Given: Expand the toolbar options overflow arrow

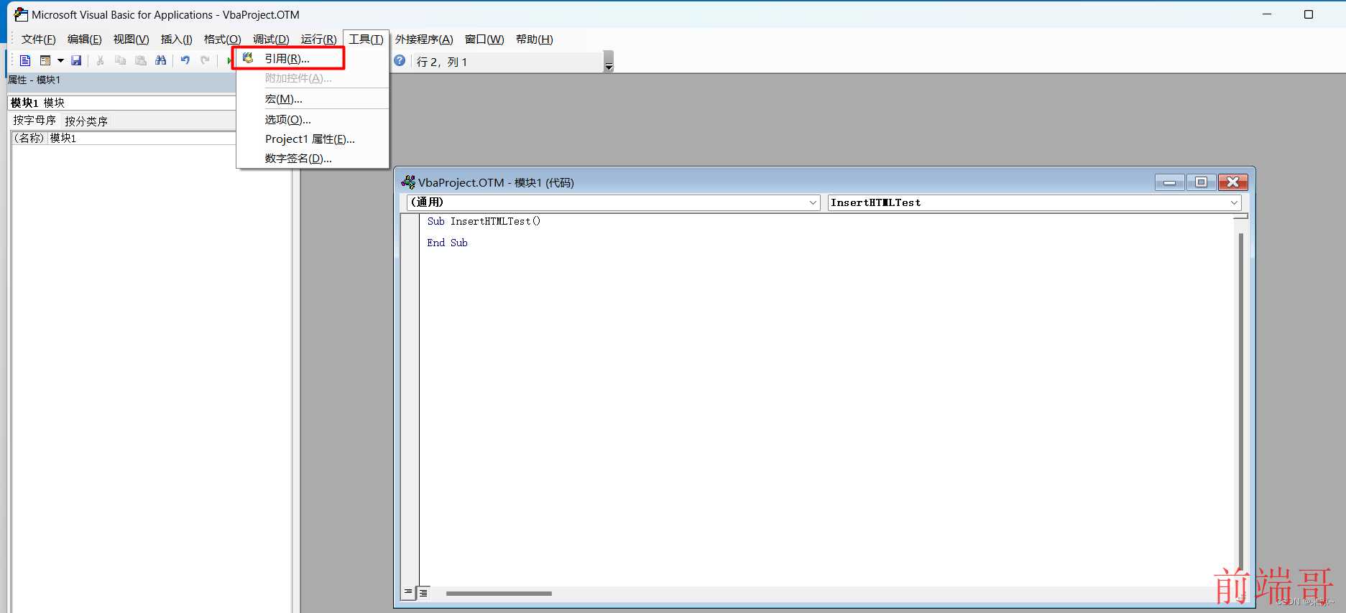Looking at the screenshot, I should (x=609, y=62).
